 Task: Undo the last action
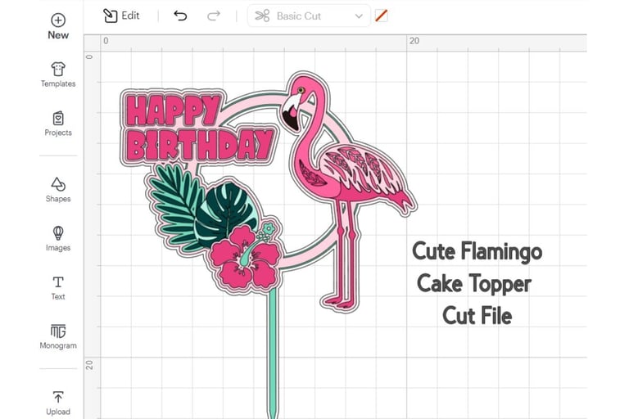[180, 16]
